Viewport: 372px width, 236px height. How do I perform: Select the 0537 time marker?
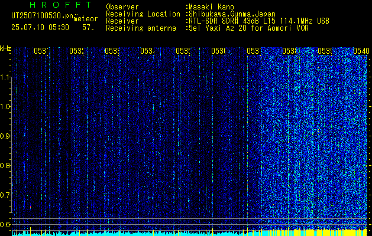(254, 51)
